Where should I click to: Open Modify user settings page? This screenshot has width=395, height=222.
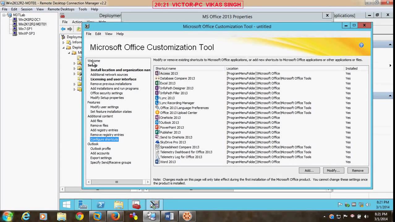pyautogui.click(x=104, y=107)
